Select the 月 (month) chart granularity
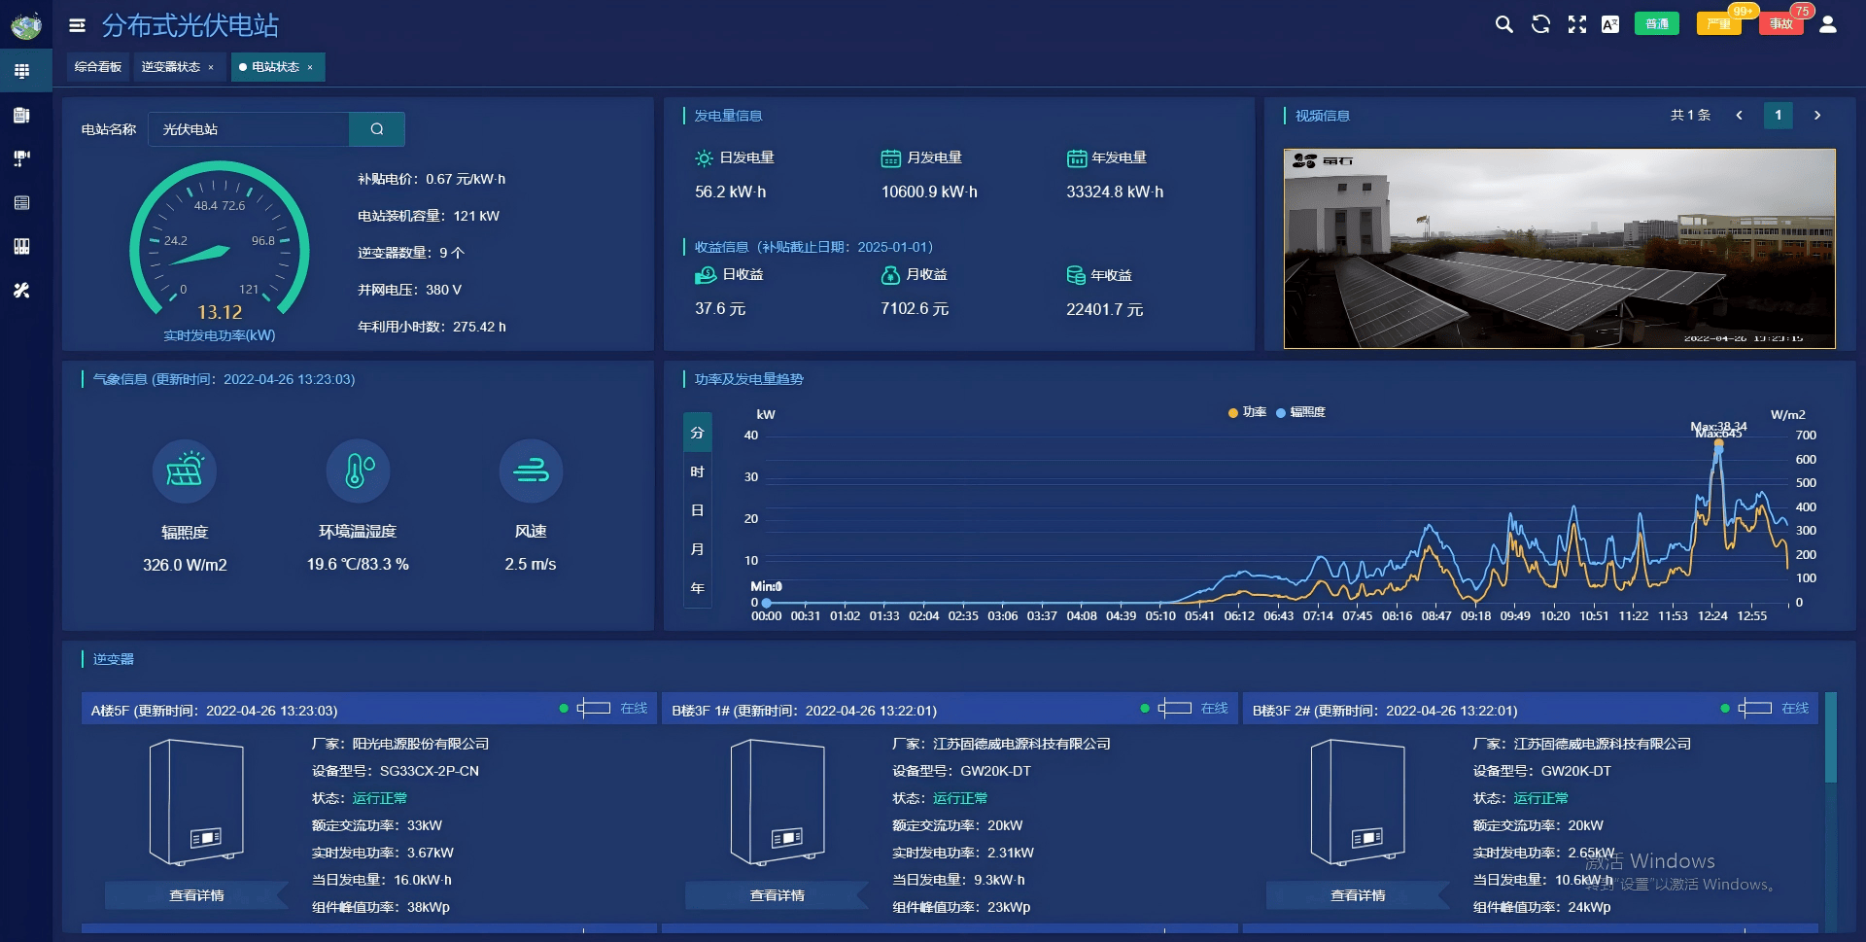This screenshot has height=942, width=1866. pyautogui.click(x=697, y=549)
